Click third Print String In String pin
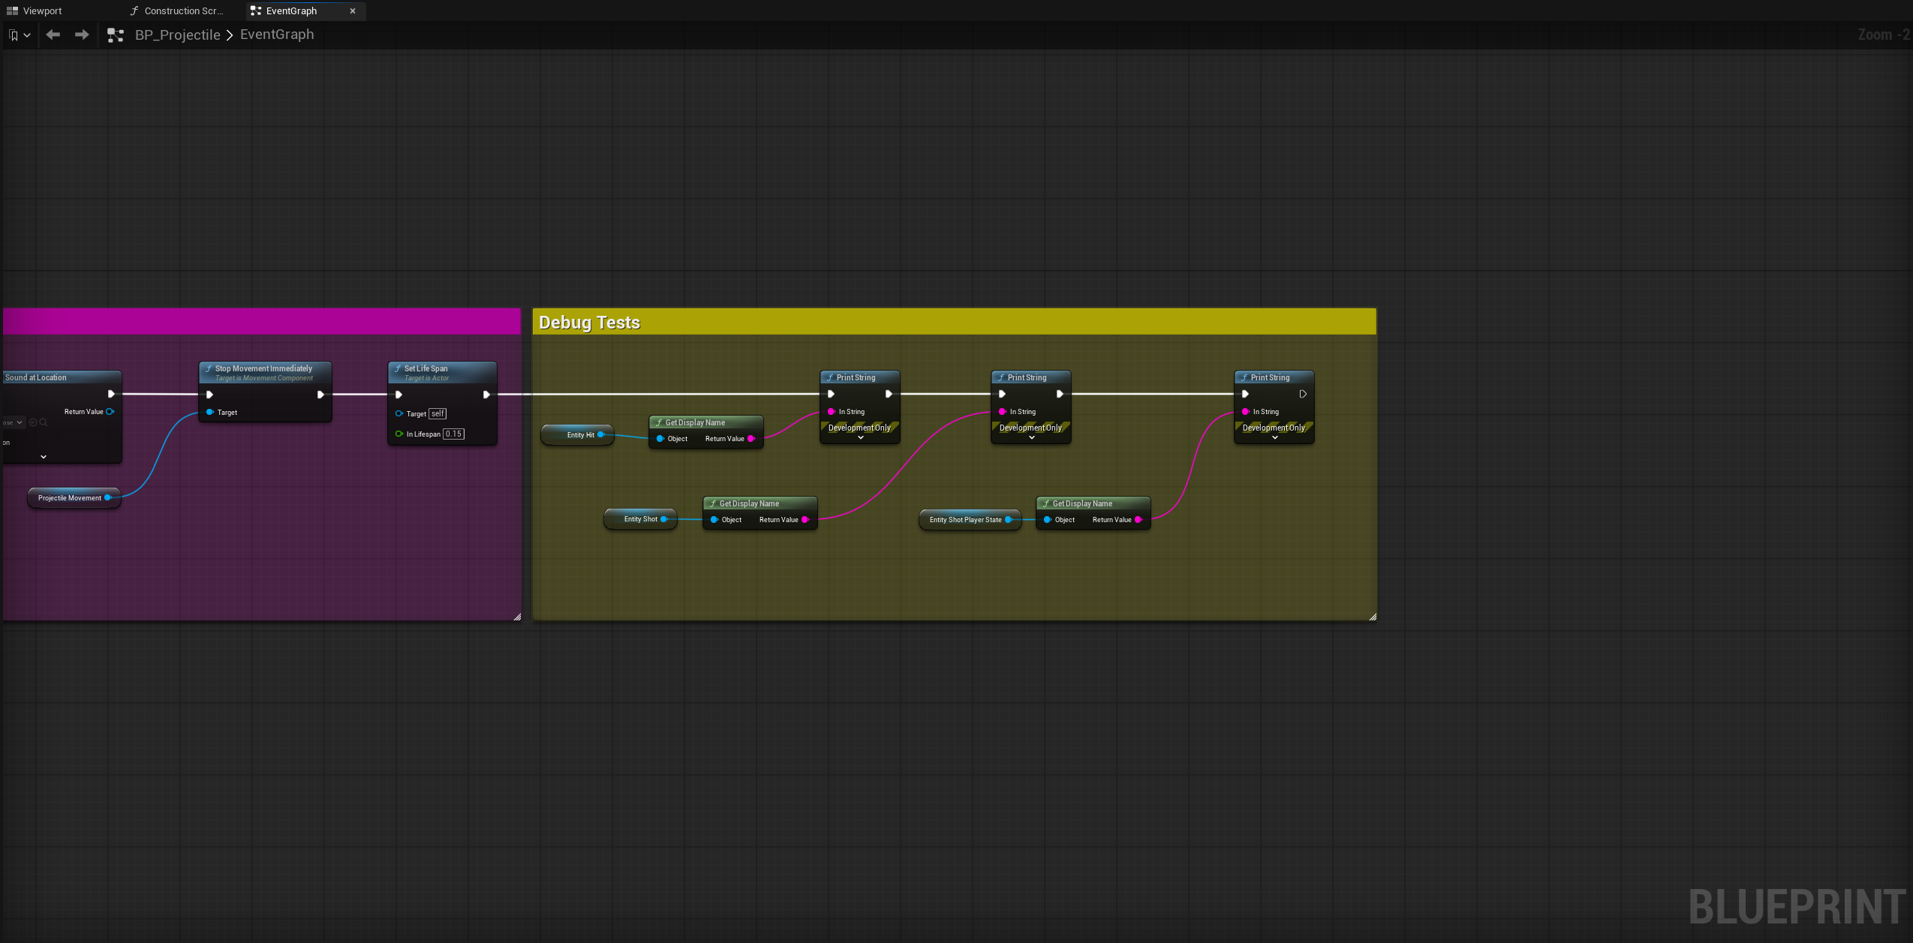Image resolution: width=1913 pixels, height=943 pixels. (x=1246, y=411)
